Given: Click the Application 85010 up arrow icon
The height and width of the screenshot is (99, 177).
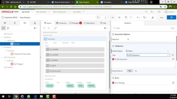Looking at the screenshot, I should 3,18.
